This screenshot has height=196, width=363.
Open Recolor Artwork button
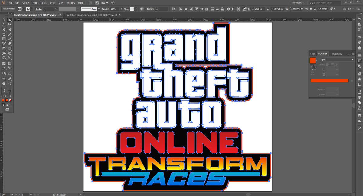click(x=142, y=9)
